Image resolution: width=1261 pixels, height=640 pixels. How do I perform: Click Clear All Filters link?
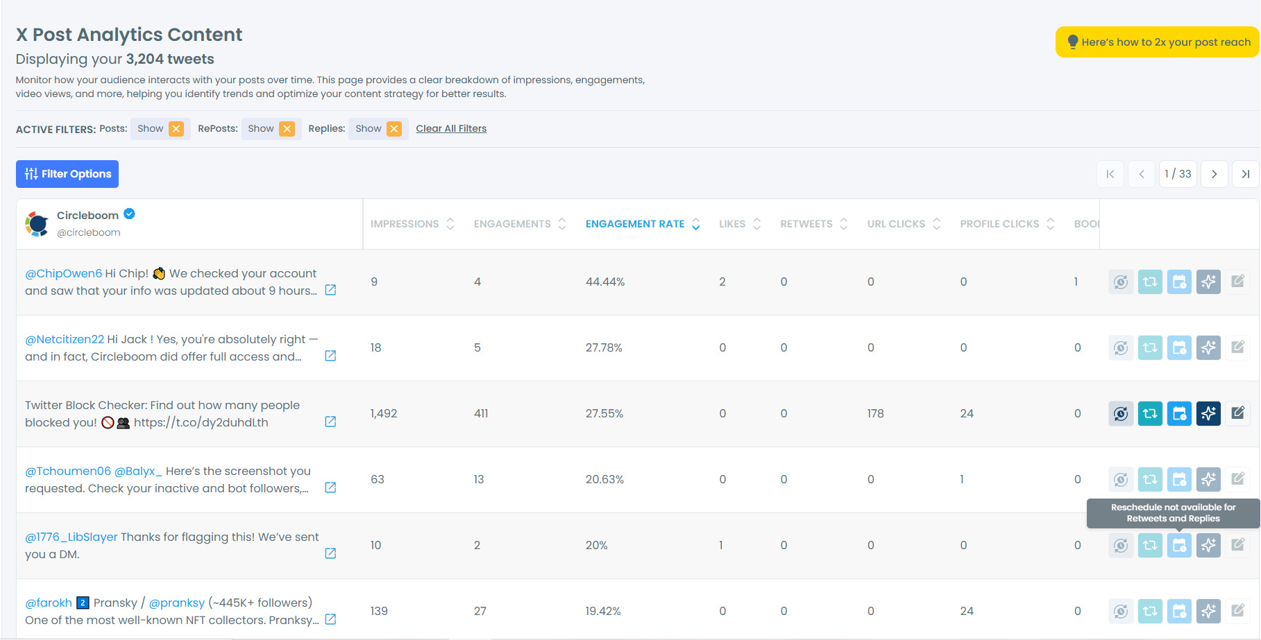tap(451, 129)
